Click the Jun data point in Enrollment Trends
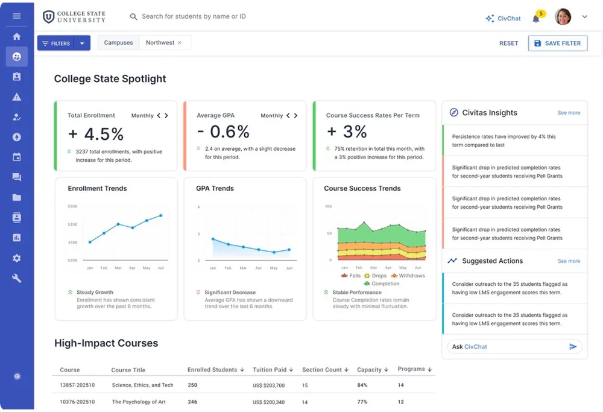The image size is (603, 412). pos(161,215)
